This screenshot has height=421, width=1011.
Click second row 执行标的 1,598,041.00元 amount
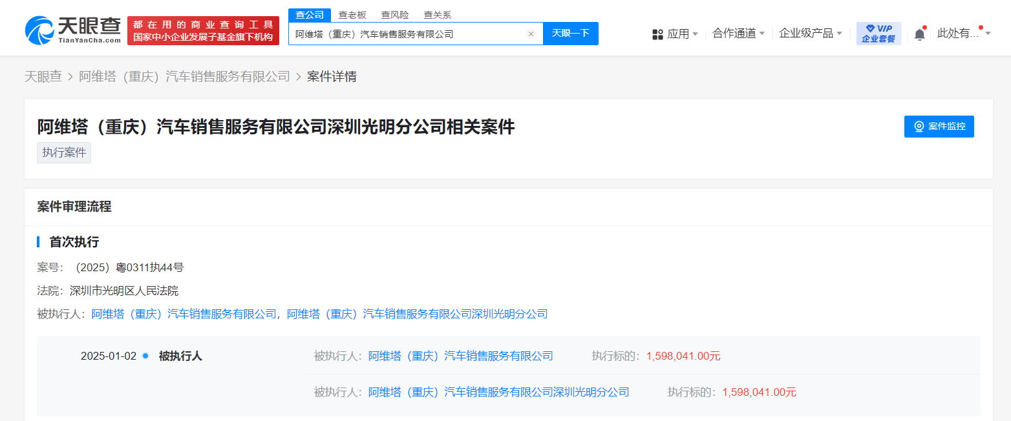760,392
